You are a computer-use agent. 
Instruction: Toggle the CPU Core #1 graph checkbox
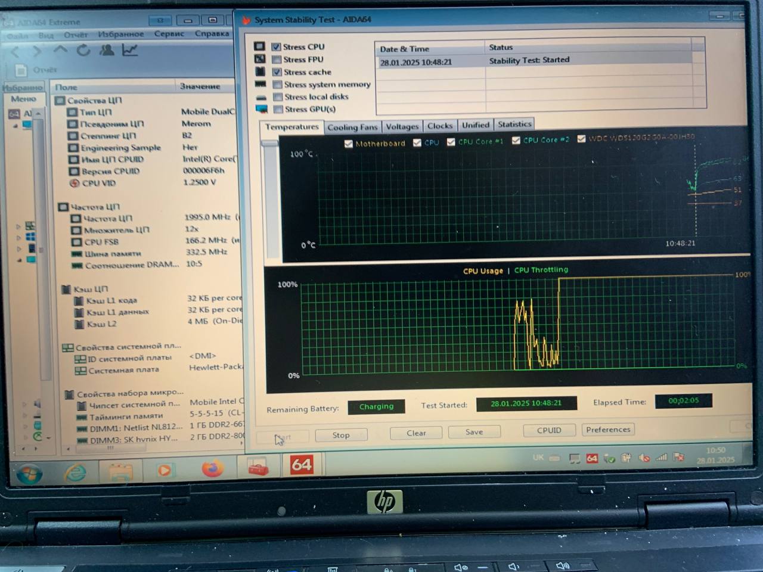(451, 142)
